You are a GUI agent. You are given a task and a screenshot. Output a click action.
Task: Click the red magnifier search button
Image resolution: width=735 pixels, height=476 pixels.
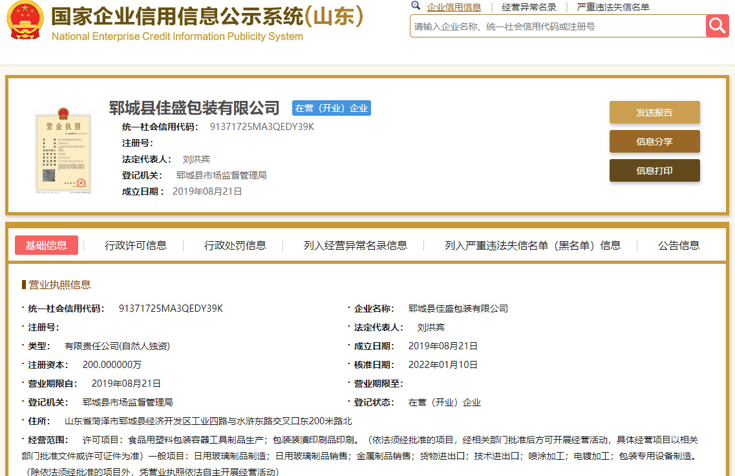[x=717, y=26]
